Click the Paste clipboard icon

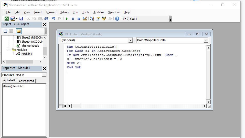click(x=40, y=19)
